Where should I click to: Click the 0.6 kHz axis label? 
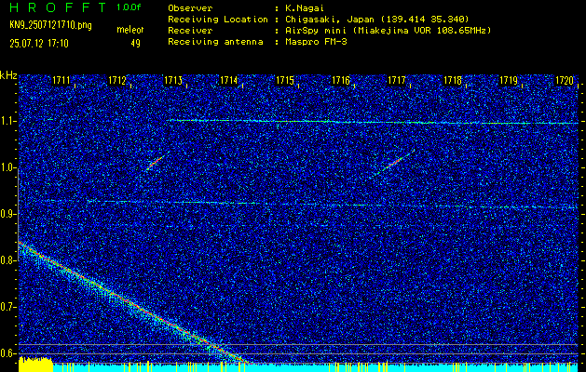(x=8, y=353)
